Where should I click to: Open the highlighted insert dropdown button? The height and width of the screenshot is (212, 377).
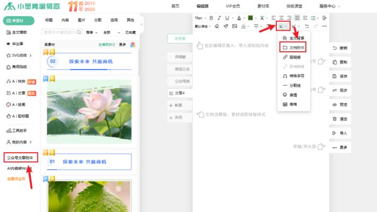coord(283,26)
